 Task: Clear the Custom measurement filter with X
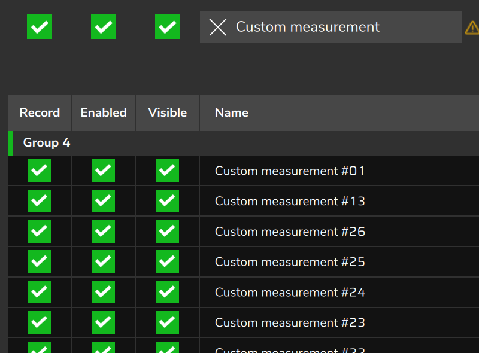(217, 27)
